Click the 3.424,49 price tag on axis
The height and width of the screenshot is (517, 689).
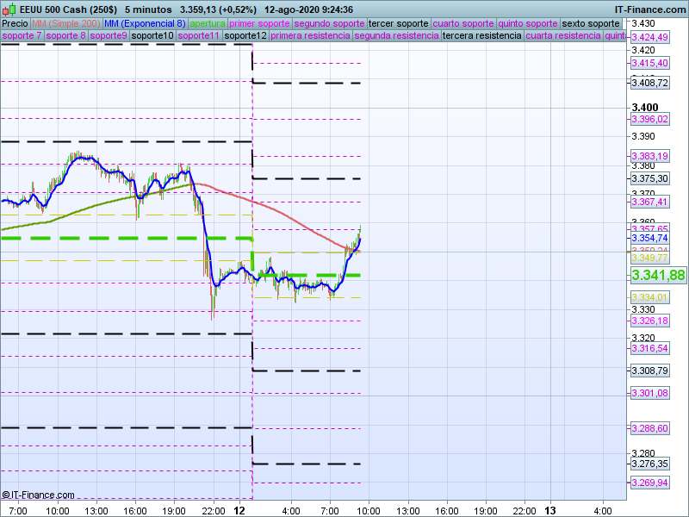(x=649, y=38)
